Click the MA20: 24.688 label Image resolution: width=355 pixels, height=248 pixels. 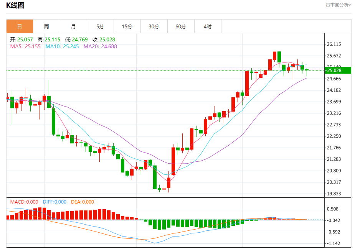[x=100, y=46]
